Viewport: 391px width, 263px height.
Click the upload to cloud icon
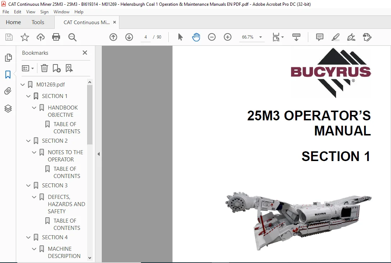[41, 37]
